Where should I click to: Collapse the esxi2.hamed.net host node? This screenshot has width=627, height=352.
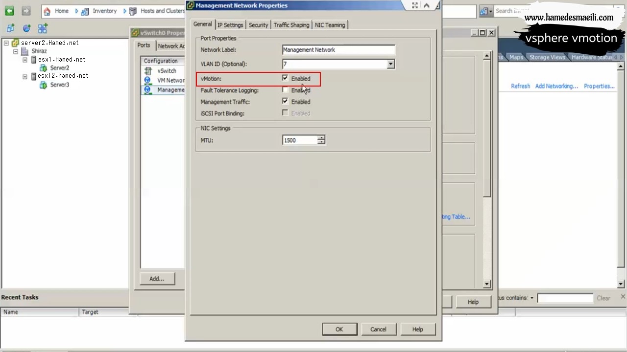pos(25,76)
